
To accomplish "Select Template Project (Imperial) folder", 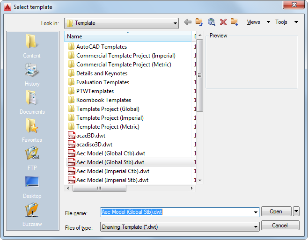I will pyautogui.click(x=106, y=118).
